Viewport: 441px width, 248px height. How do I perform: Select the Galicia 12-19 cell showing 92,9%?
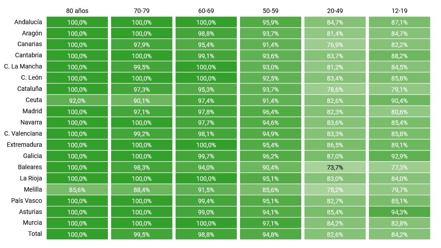coord(399,156)
